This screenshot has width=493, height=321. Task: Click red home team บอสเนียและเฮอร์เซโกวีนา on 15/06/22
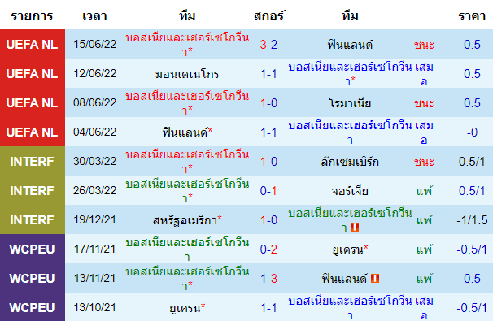[187, 44]
